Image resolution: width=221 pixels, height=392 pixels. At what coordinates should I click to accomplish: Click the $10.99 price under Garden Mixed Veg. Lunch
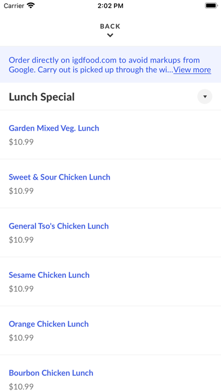(21, 142)
